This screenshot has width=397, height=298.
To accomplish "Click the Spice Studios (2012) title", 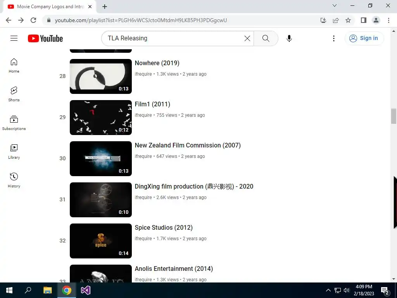I will (164, 227).
